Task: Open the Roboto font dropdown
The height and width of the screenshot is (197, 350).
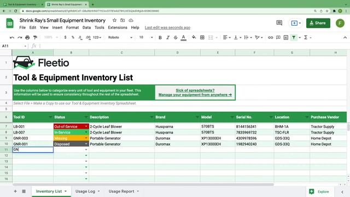Action: point(120,37)
